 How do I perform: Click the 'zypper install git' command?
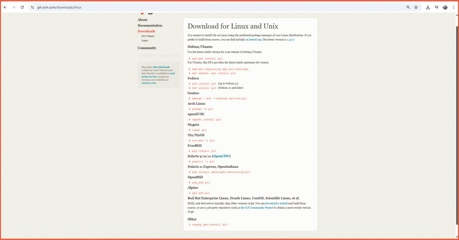205,119
